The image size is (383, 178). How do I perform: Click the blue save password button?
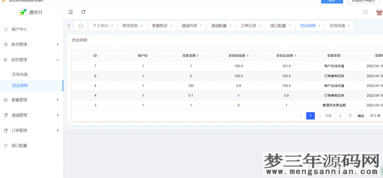[x=332, y=1]
